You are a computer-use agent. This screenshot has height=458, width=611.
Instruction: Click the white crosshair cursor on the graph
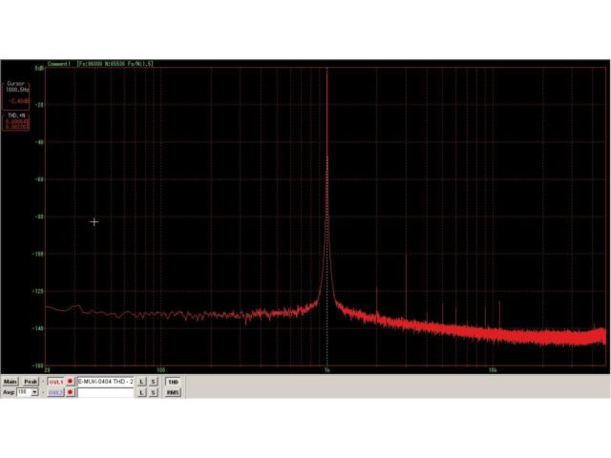pos(94,221)
